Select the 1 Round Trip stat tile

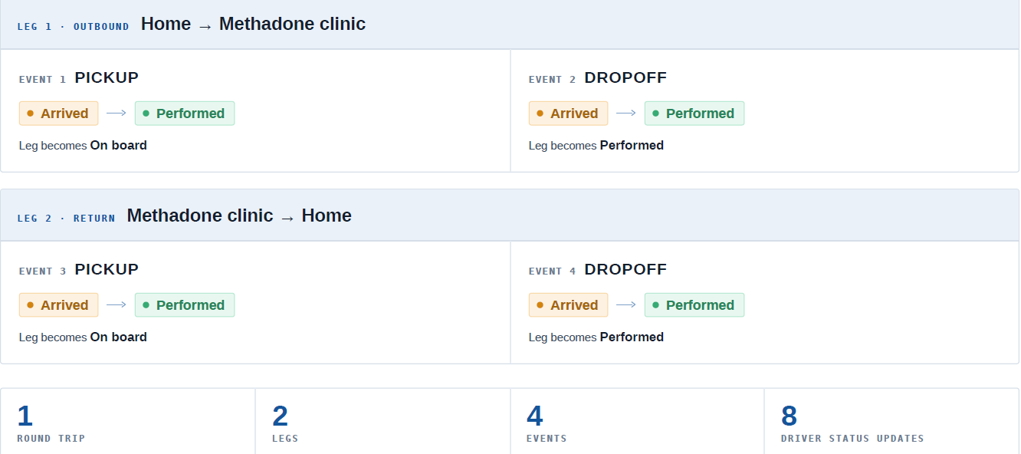point(128,421)
